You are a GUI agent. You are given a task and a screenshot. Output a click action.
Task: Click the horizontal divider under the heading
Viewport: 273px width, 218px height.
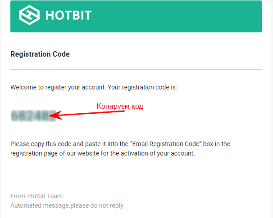pos(136,70)
